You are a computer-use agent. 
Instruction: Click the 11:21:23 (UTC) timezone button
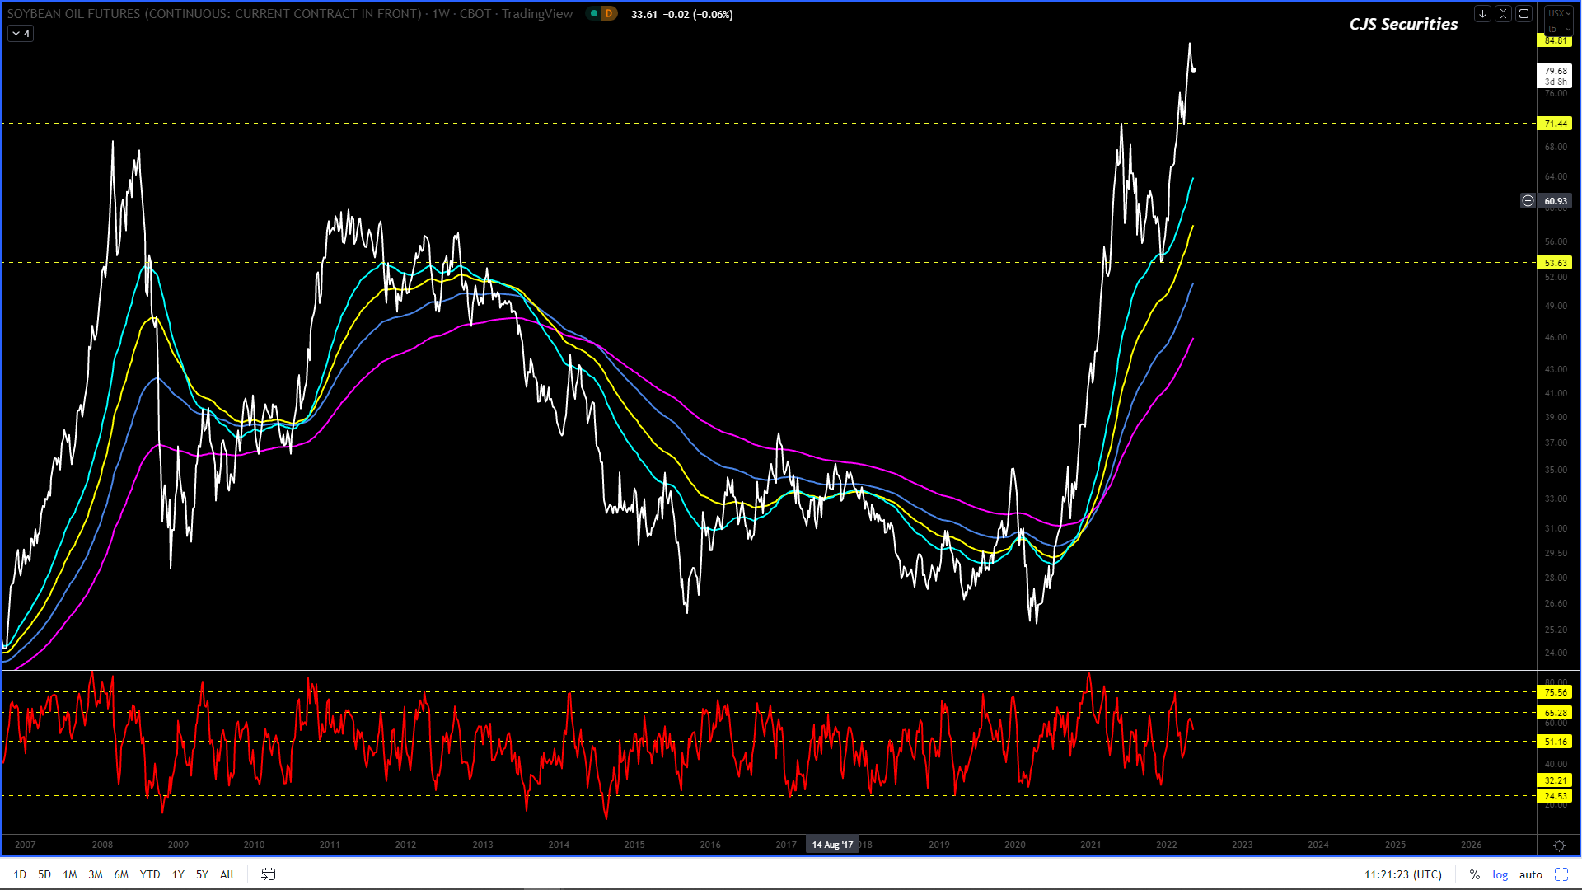point(1402,874)
